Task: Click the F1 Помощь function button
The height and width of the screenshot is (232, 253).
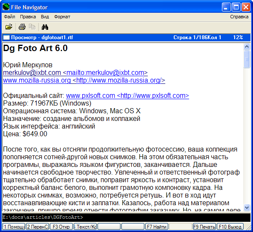Action: (x=14, y=226)
